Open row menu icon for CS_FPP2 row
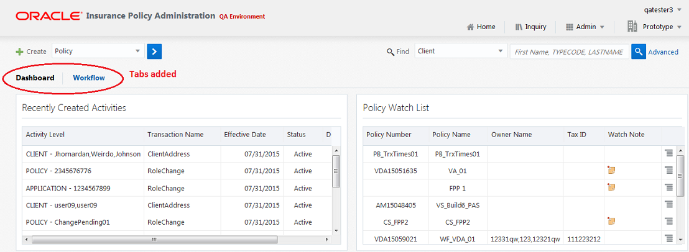689x252 pixels. (668, 222)
